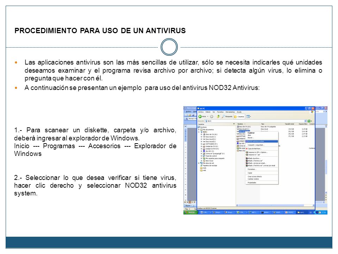The height and width of the screenshot is (254, 338).
Task: Expand Disco local (C:) in folder tree
Action: [x=201, y=137]
